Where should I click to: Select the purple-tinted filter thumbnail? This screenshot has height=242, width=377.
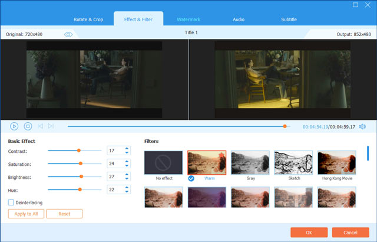(x=207, y=197)
